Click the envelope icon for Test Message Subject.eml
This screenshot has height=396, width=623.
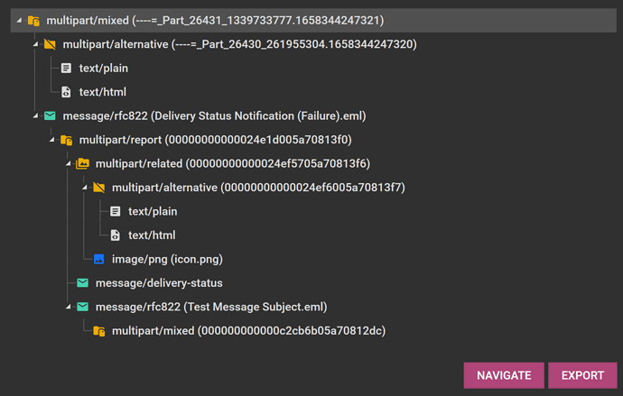point(82,308)
